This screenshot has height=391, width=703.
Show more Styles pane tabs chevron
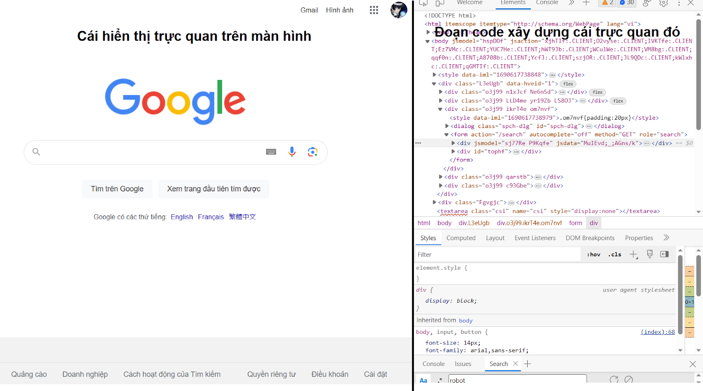pyautogui.click(x=667, y=238)
